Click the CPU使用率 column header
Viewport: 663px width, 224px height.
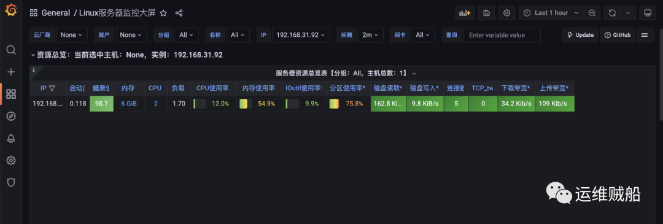point(212,88)
